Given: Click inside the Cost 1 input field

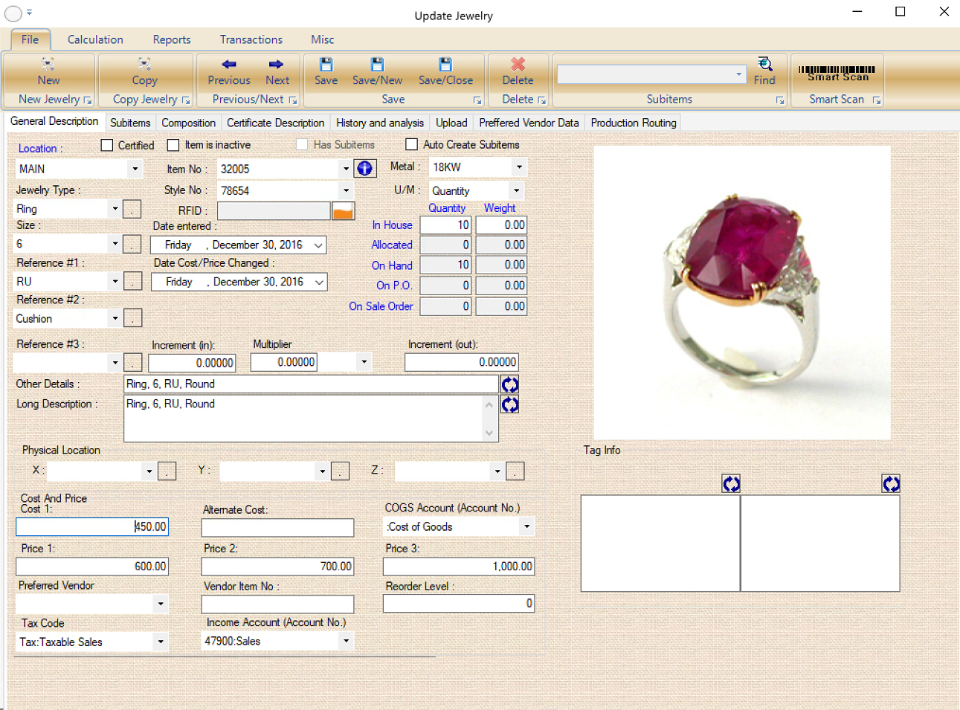Looking at the screenshot, I should click(91, 526).
